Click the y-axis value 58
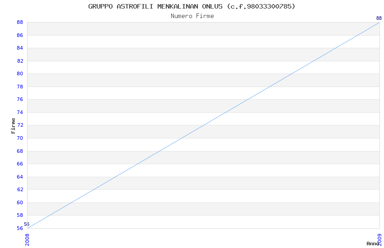Screen dimensions: 384x248 (20, 215)
